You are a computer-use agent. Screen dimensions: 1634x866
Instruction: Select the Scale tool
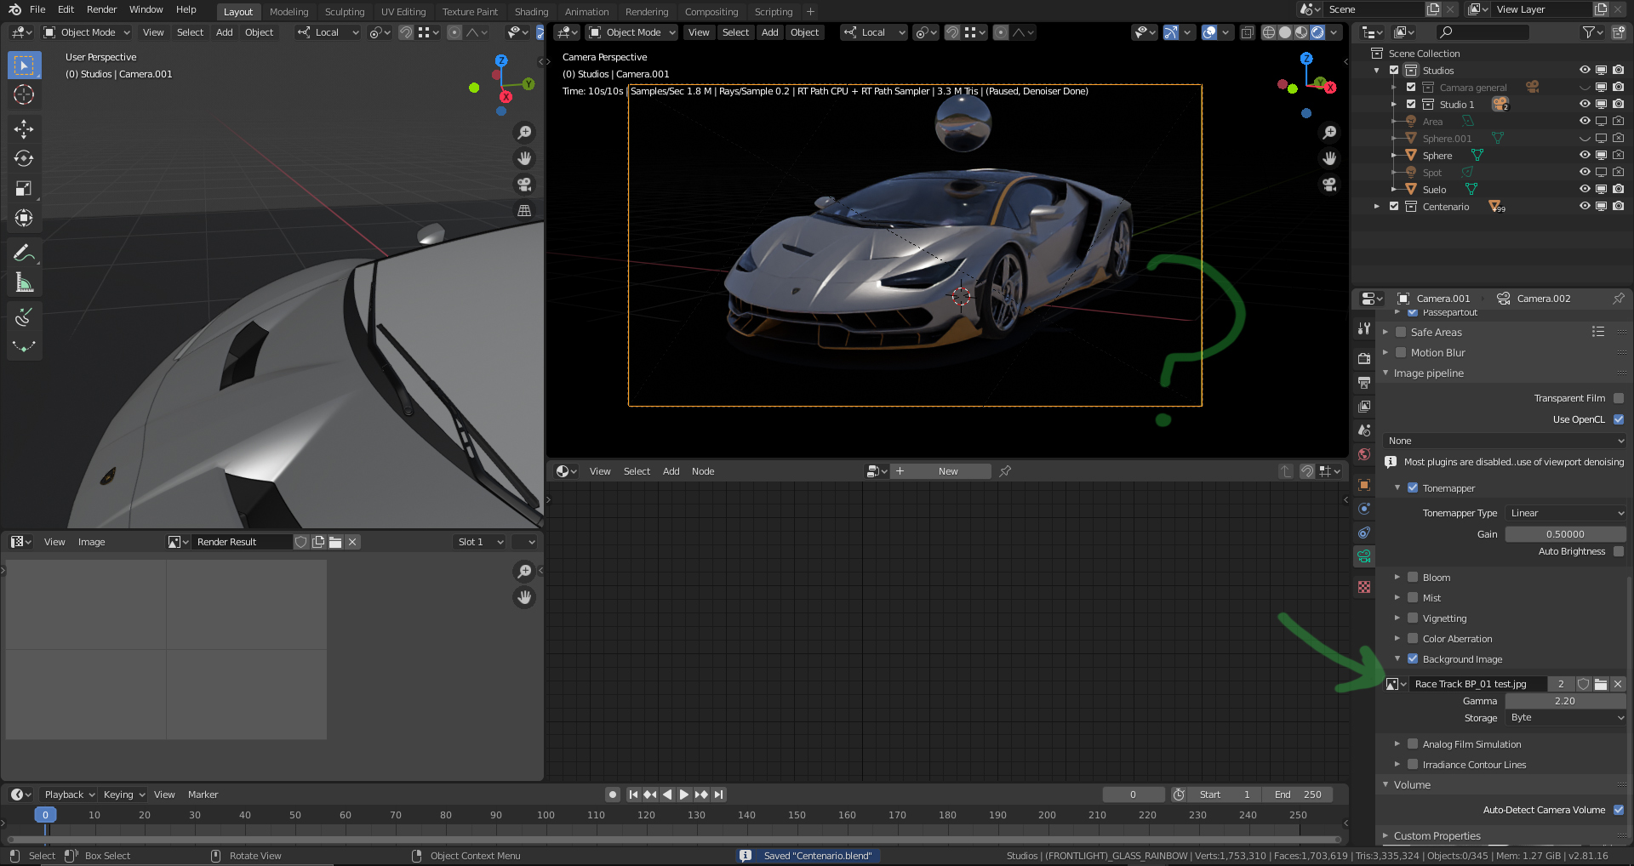24,188
